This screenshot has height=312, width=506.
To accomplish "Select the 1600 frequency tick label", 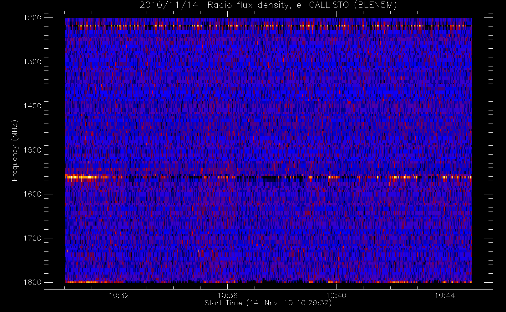I will [x=33, y=194].
